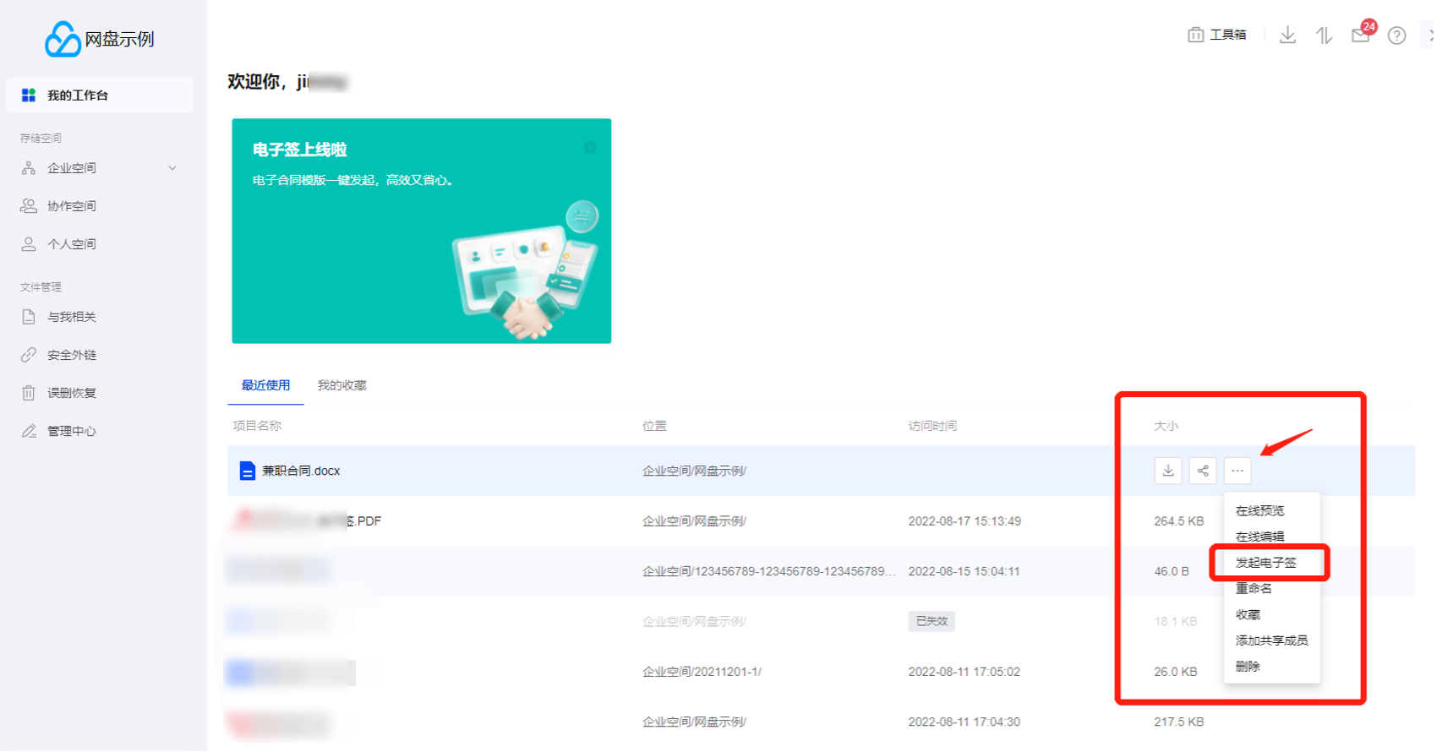1437x752 pixels.
Task: Open the help question mark icon
Action: pos(1396,35)
